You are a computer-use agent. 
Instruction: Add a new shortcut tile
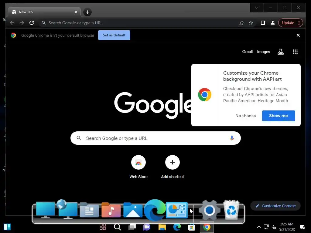click(173, 167)
